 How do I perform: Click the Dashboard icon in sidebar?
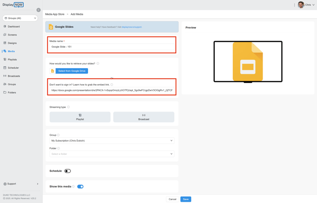(x=5, y=26)
